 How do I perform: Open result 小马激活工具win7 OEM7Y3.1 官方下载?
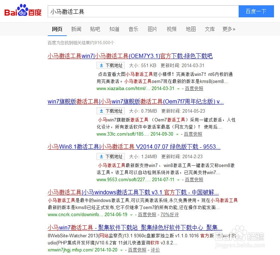130,56
